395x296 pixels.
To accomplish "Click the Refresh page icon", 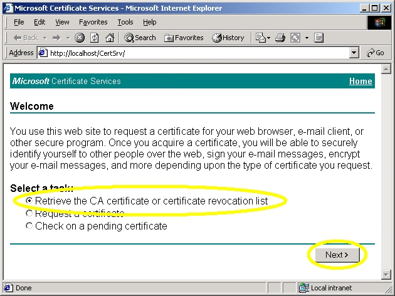I will (95, 38).
